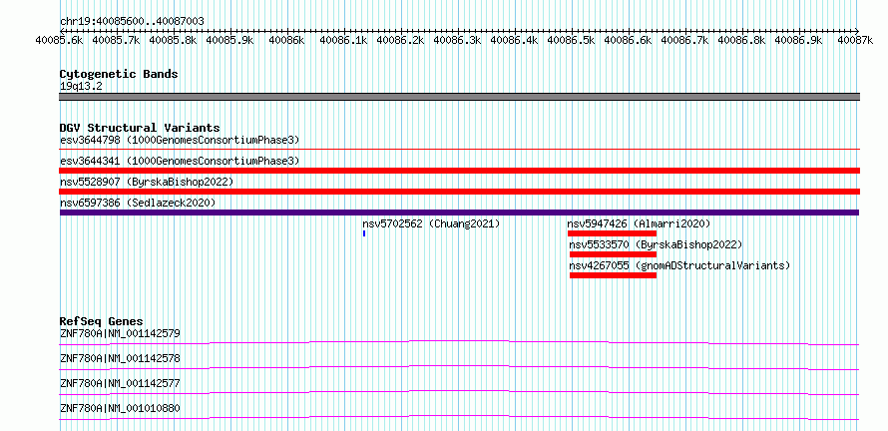This screenshot has width=888, height=431.
Task: Click the red bar under nsv5528907
Action: (459, 192)
